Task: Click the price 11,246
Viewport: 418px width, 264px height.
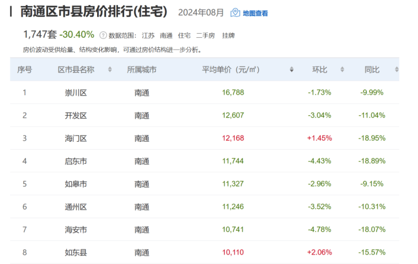Action: 233,207
